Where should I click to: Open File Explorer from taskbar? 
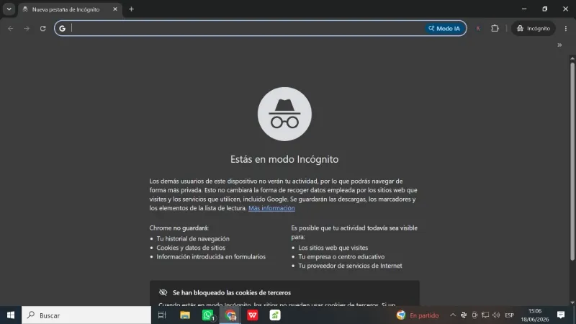coord(185,315)
